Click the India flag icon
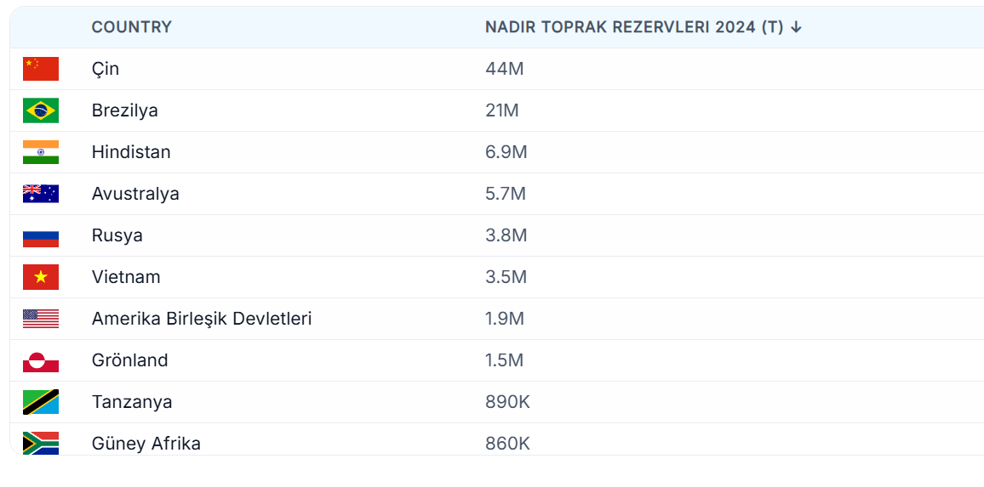The width and height of the screenshot is (984, 487). pos(41,152)
